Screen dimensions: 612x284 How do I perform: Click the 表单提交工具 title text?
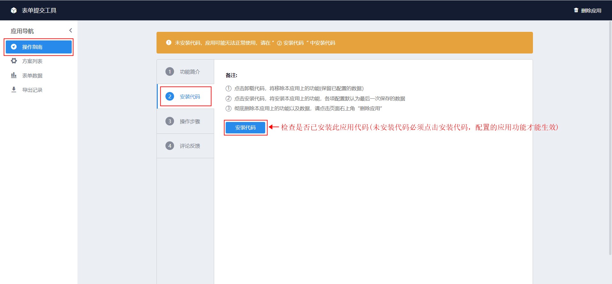tap(39, 11)
